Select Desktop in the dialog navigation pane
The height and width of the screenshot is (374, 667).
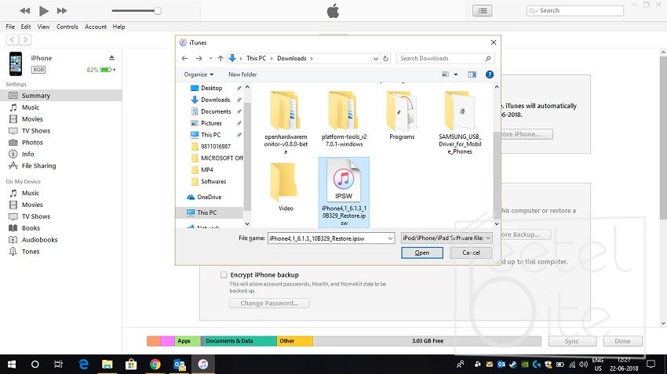211,88
